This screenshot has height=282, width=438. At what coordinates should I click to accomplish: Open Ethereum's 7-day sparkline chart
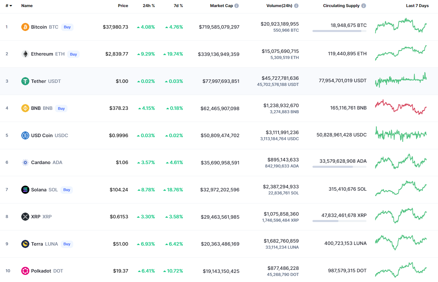pyautogui.click(x=401, y=53)
